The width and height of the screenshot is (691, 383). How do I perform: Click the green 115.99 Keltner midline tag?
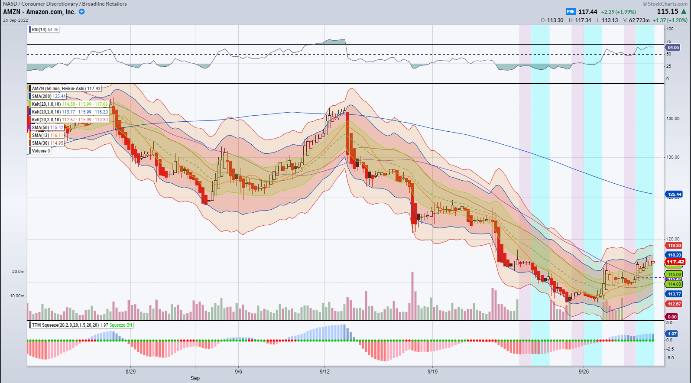tap(674, 275)
